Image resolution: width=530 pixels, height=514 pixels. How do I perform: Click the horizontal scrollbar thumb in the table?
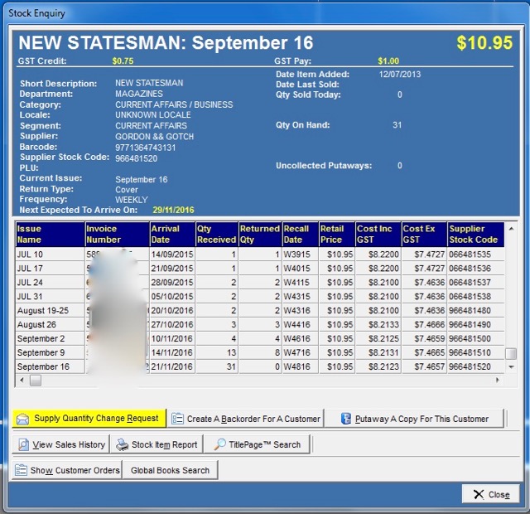(35, 381)
